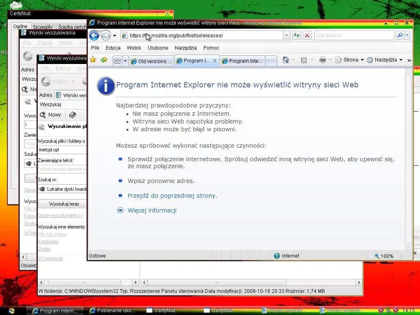The width and height of the screenshot is (420, 315).
Task: Open the print options dropdown arrow
Action: tap(330, 60)
